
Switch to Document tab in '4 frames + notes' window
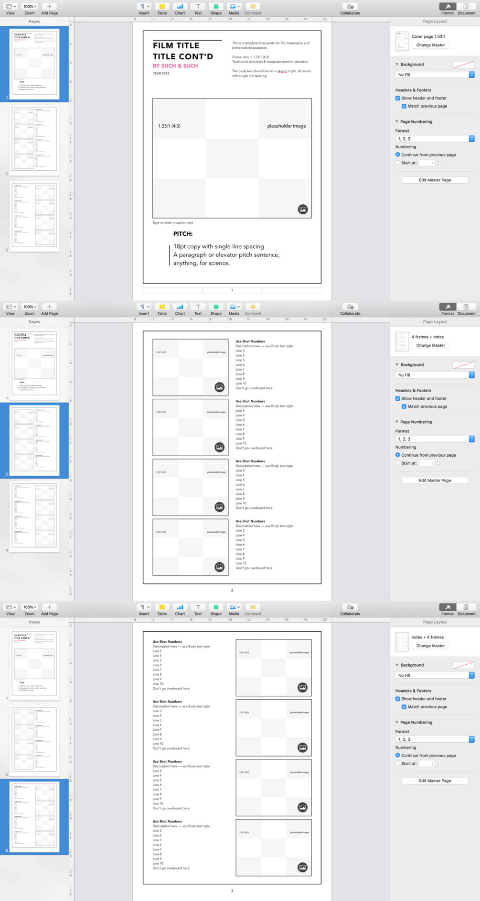click(x=466, y=307)
